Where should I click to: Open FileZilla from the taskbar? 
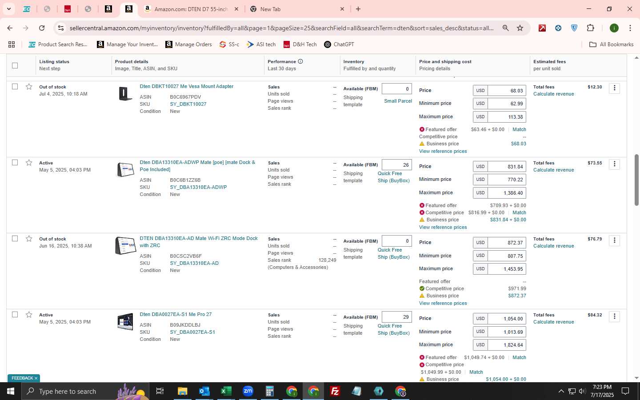(335, 391)
